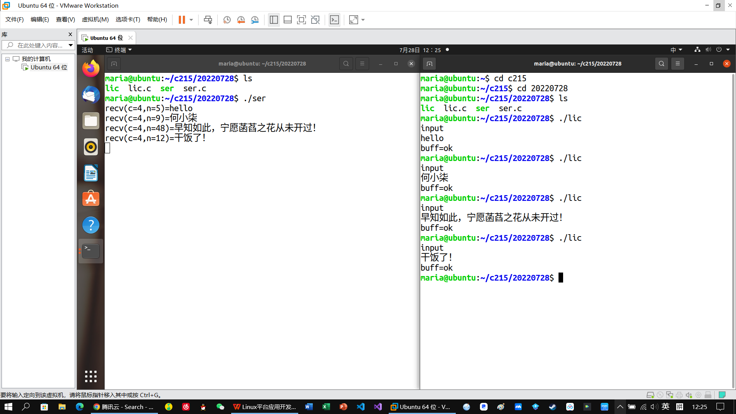This screenshot has height=414, width=736.
Task: Pause the virtual machine
Action: (182, 20)
